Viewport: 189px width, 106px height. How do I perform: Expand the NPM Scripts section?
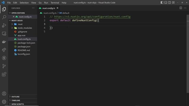click(23, 104)
